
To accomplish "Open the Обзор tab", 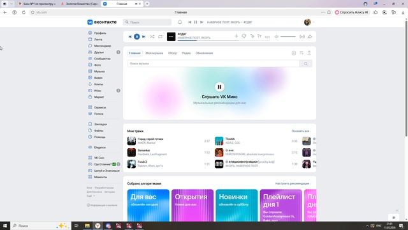I will [172, 53].
